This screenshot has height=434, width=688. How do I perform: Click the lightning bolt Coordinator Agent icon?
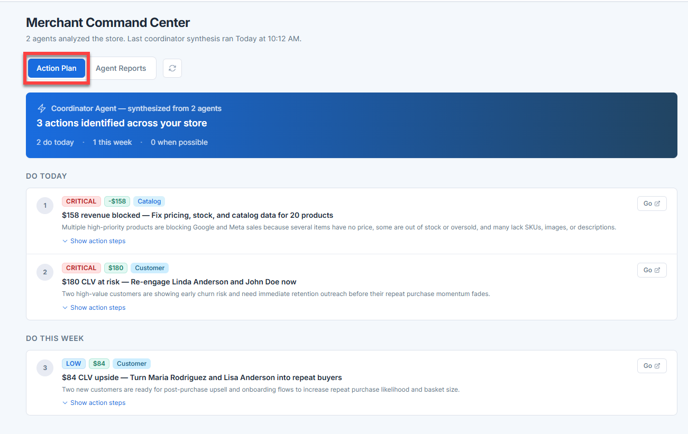pyautogui.click(x=42, y=108)
